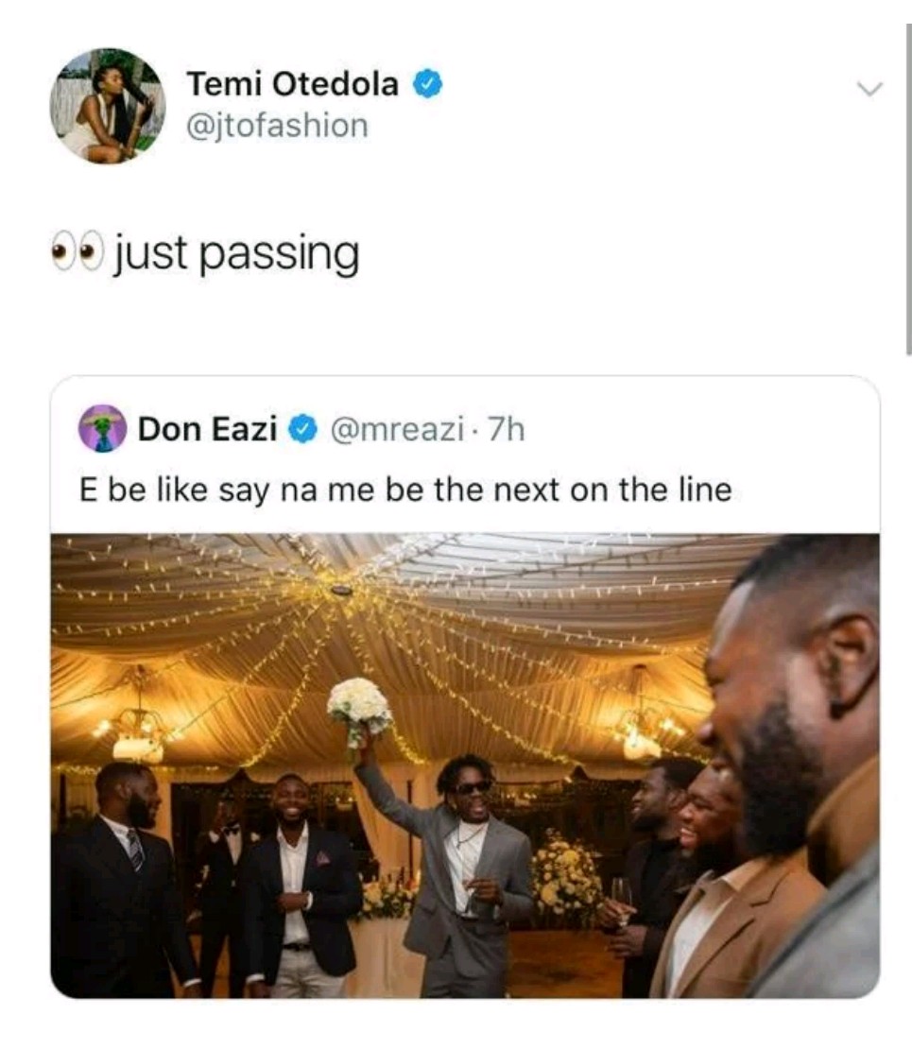
Task: Click the Temi Otedola display name
Action: point(293,84)
